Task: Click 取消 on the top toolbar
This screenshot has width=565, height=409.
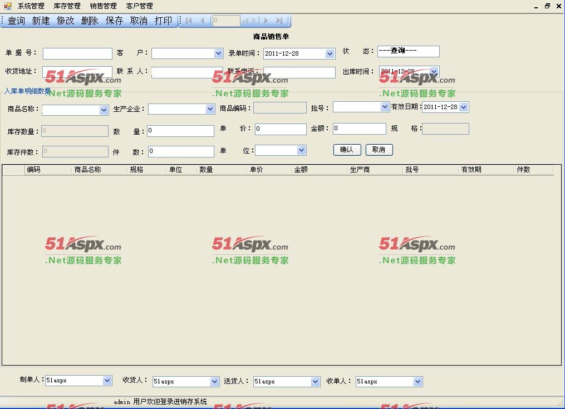Action: (139, 21)
